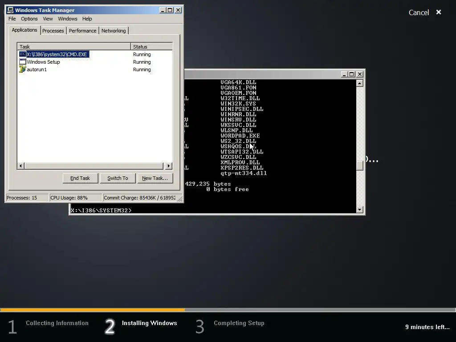Click the Commit Charge status entry
Screen dimensions: 456x342
tap(139, 198)
